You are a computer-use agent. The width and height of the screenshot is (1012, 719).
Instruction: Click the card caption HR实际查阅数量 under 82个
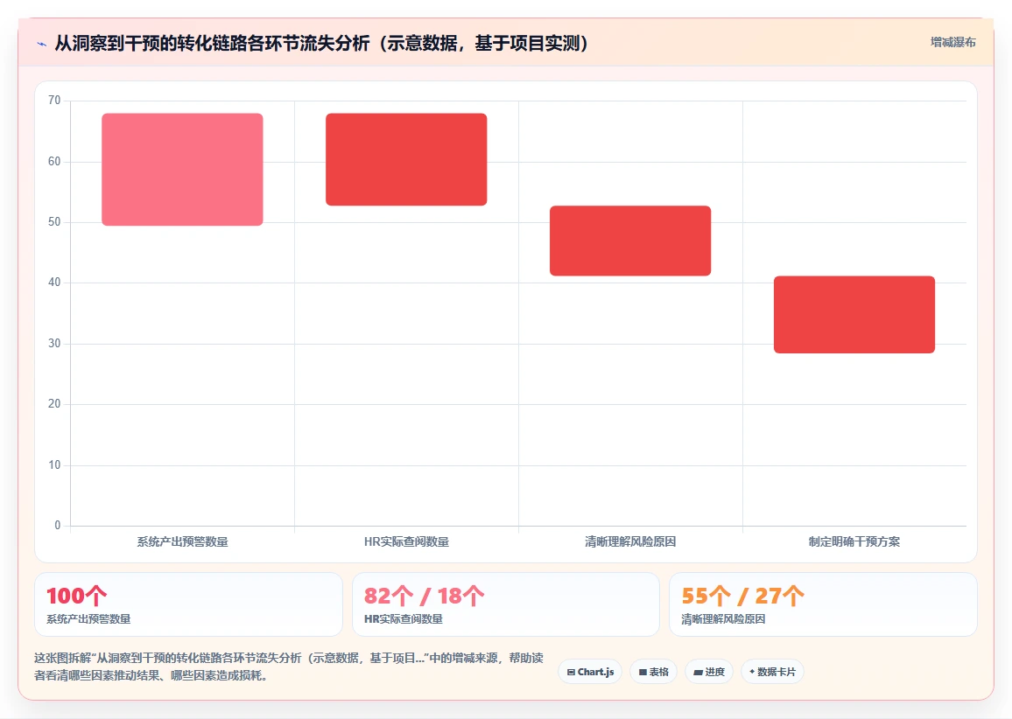[404, 619]
